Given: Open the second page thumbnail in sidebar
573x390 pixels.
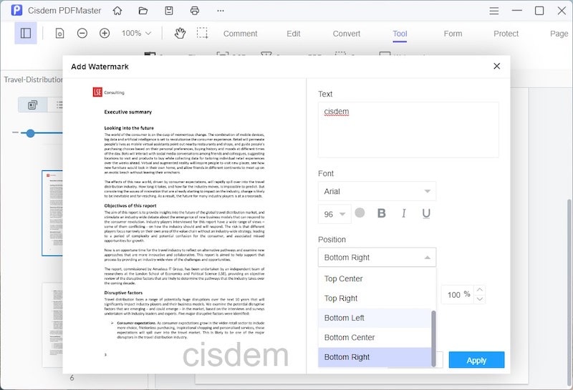Looking at the screenshot, I should point(52,325).
